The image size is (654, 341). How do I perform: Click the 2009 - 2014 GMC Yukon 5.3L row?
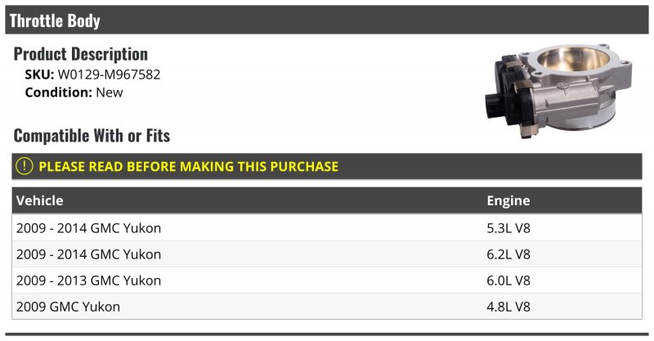click(326, 228)
